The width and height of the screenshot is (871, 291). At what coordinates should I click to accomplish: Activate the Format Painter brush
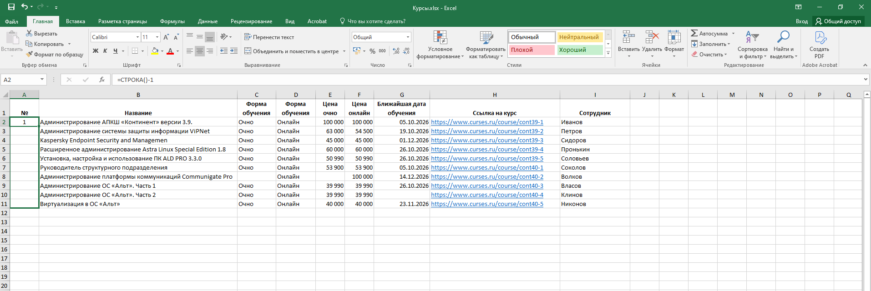[x=55, y=55]
